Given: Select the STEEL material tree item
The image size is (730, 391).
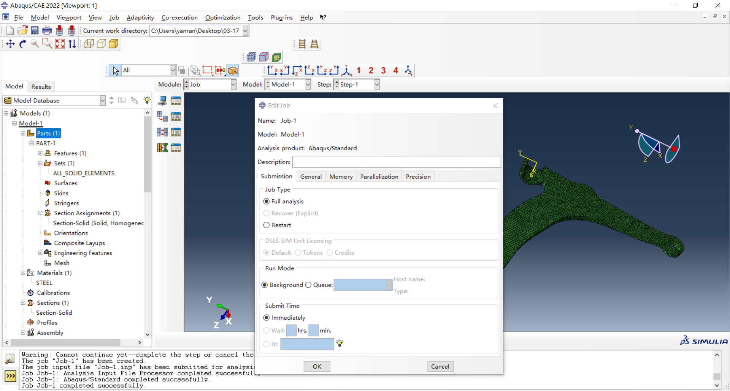Looking at the screenshot, I should click(x=44, y=283).
